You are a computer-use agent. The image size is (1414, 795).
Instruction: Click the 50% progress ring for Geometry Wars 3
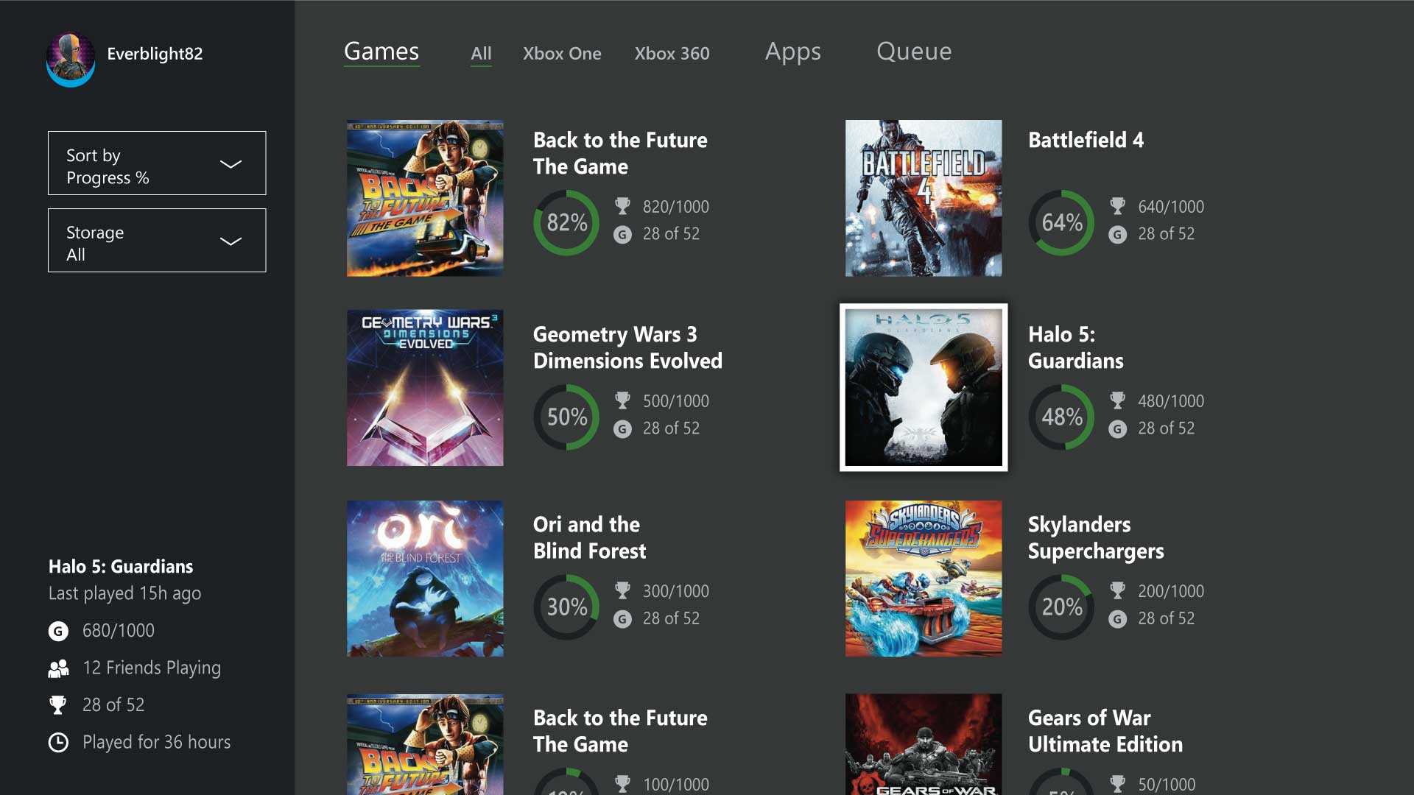566,417
